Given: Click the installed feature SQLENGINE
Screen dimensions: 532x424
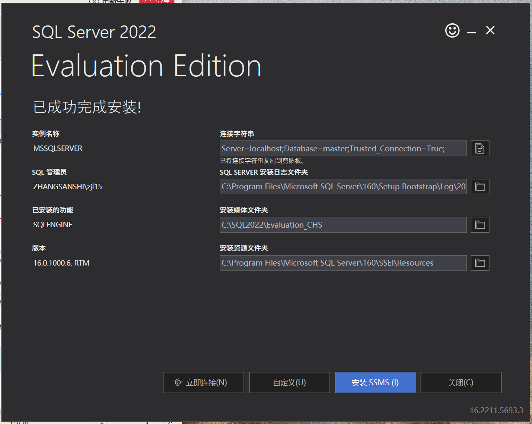Looking at the screenshot, I should pyautogui.click(x=53, y=225).
